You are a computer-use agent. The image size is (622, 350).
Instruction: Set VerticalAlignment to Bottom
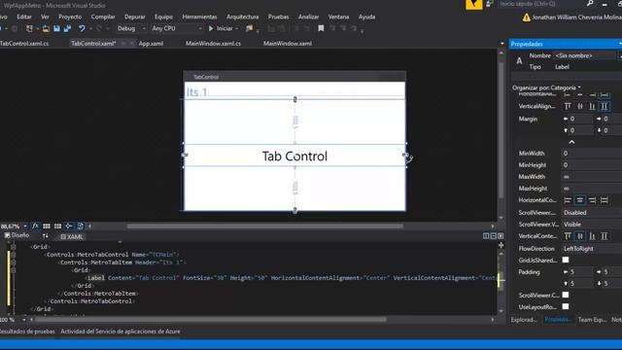tap(592, 106)
